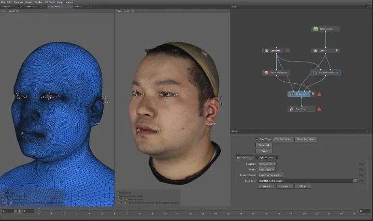This screenshot has width=373, height=221.
Task: Toggle the second overlay checkbox in the right viewport
Action: [118, 196]
